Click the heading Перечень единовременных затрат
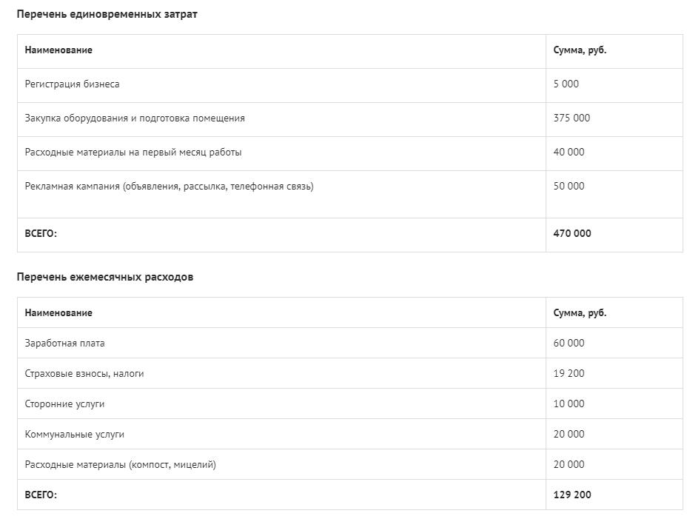Viewport: 690px width, 519px height. tap(107, 14)
